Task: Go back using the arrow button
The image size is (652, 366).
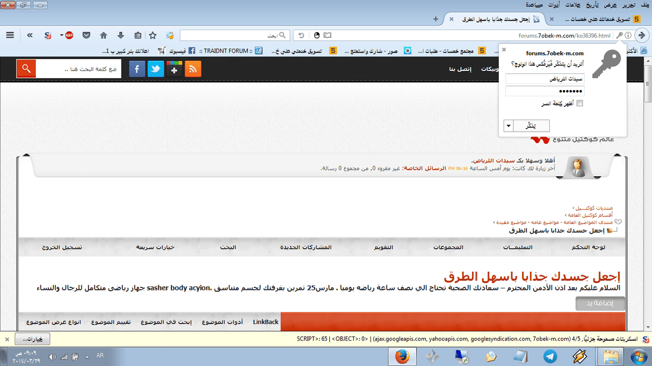Action: pos(642,35)
